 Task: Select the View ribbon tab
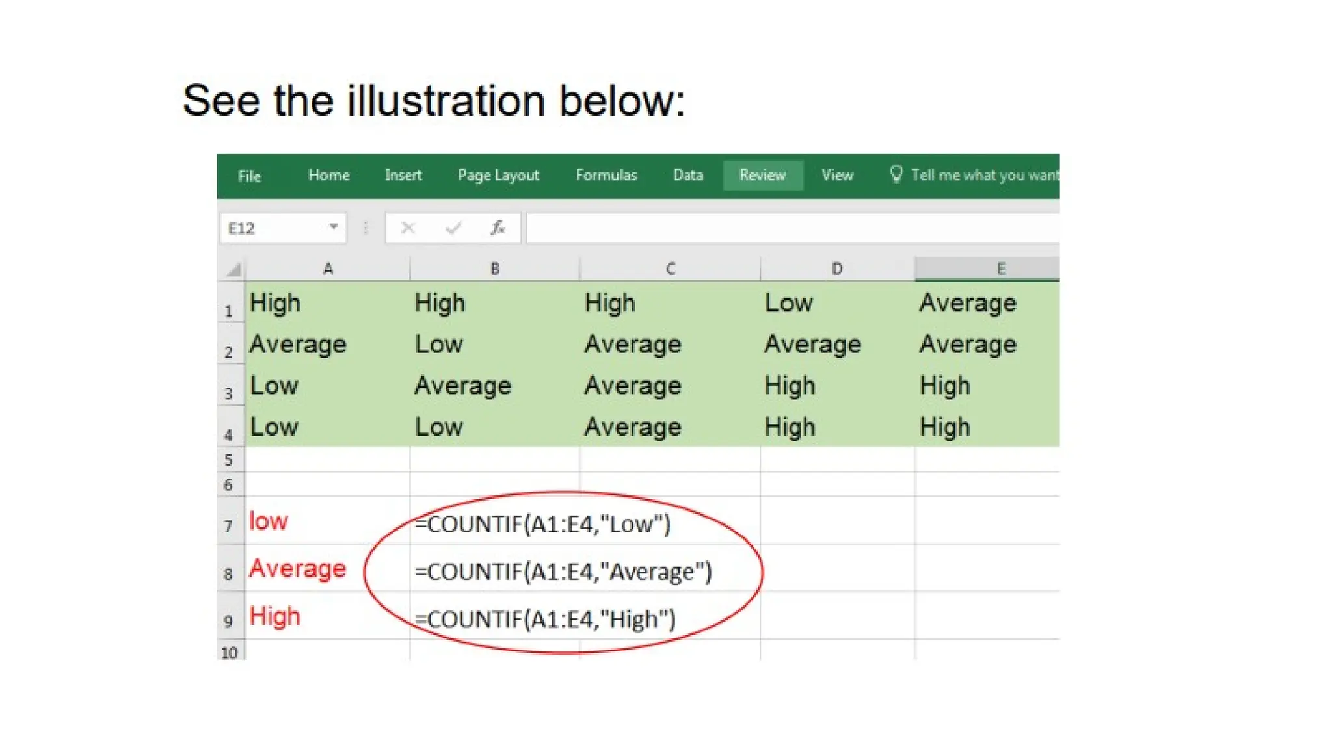[836, 175]
